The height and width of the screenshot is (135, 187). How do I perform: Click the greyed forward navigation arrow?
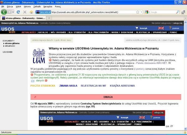coord(10,12)
